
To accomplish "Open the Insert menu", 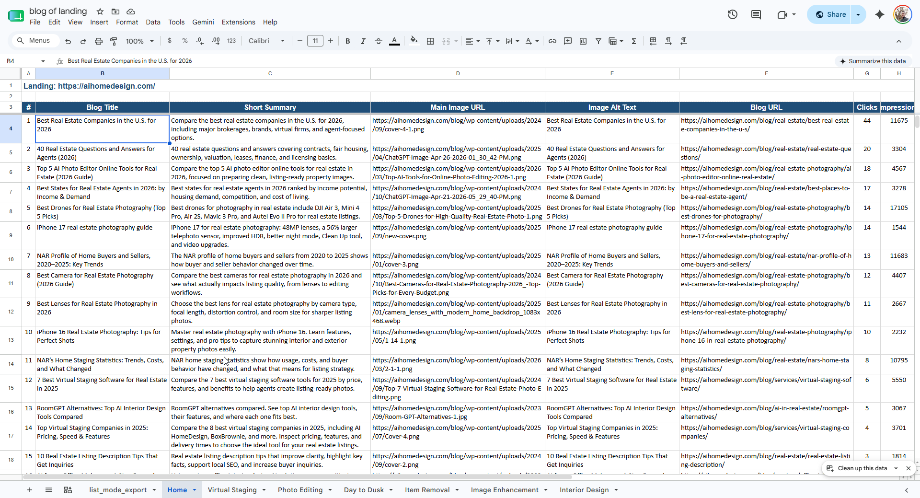I will tap(99, 22).
